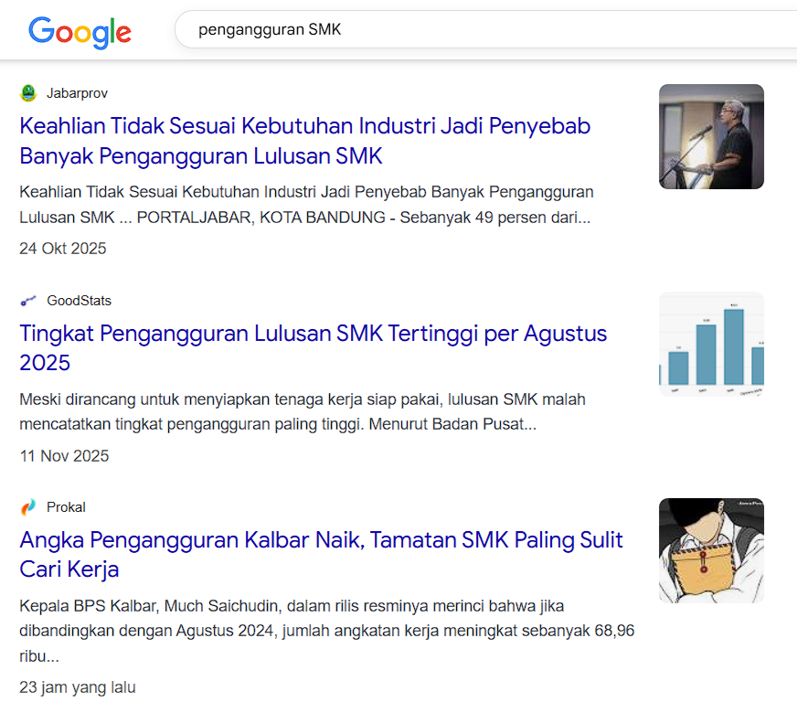The image size is (797, 702).
Task: Click the snippet mentioning 'PORTALJABAR, KOTA BANDUNG'
Action: click(306, 205)
